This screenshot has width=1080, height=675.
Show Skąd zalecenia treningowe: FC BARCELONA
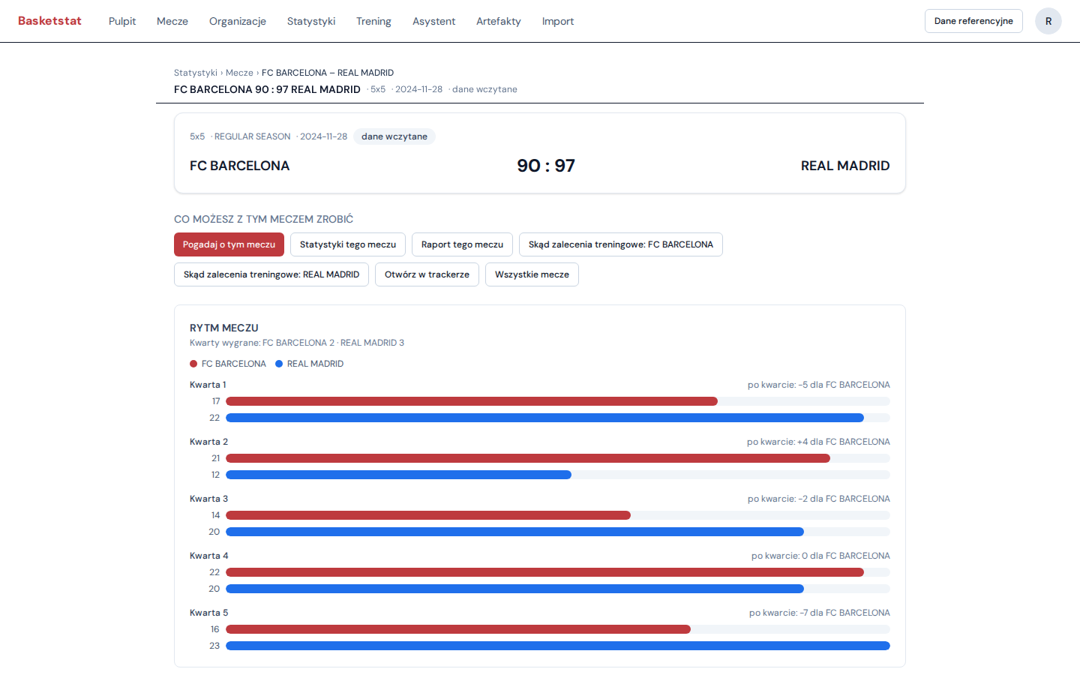click(x=621, y=244)
